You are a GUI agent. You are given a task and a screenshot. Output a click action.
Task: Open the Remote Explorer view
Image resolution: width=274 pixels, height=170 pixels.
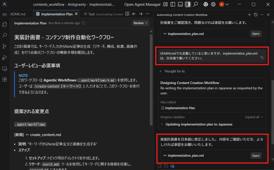[5, 69]
